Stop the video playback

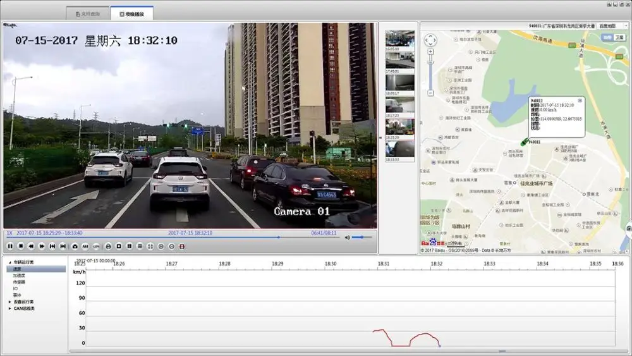(21, 246)
